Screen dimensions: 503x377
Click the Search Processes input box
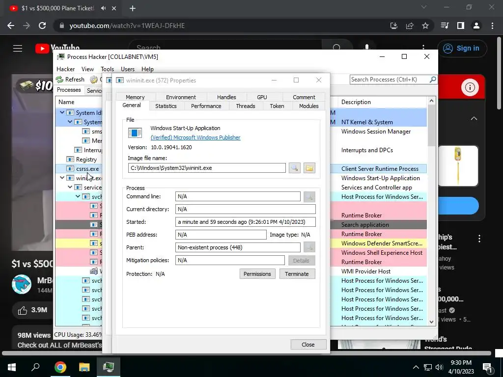click(390, 80)
